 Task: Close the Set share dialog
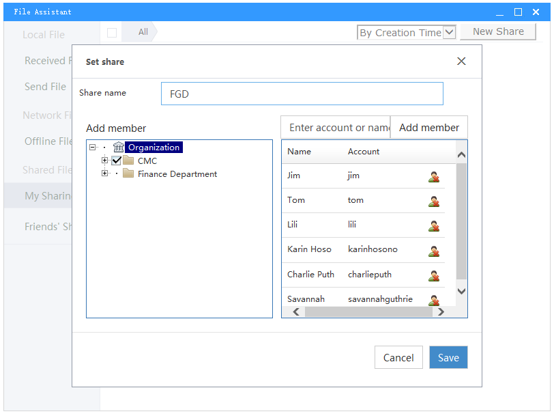(461, 61)
